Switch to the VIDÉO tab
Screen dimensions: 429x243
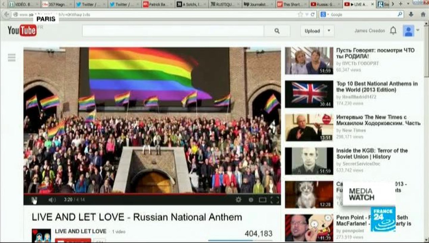[23, 4]
